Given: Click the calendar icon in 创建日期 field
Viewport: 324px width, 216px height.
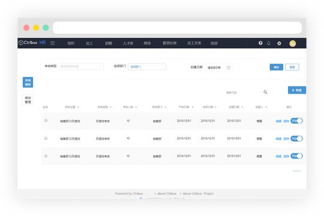Looking at the screenshot, I should coord(229,68).
